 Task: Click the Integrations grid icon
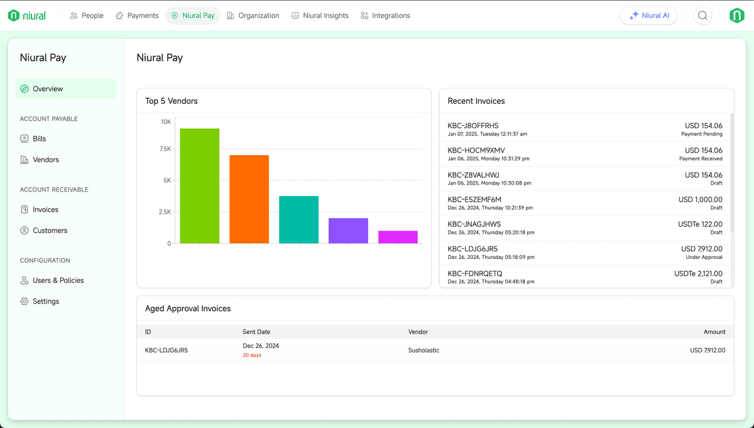364,16
